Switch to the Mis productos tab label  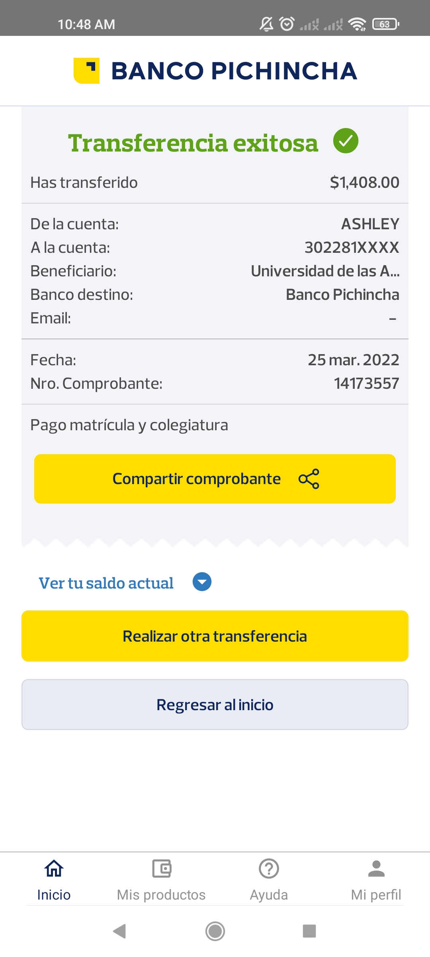coord(161,895)
